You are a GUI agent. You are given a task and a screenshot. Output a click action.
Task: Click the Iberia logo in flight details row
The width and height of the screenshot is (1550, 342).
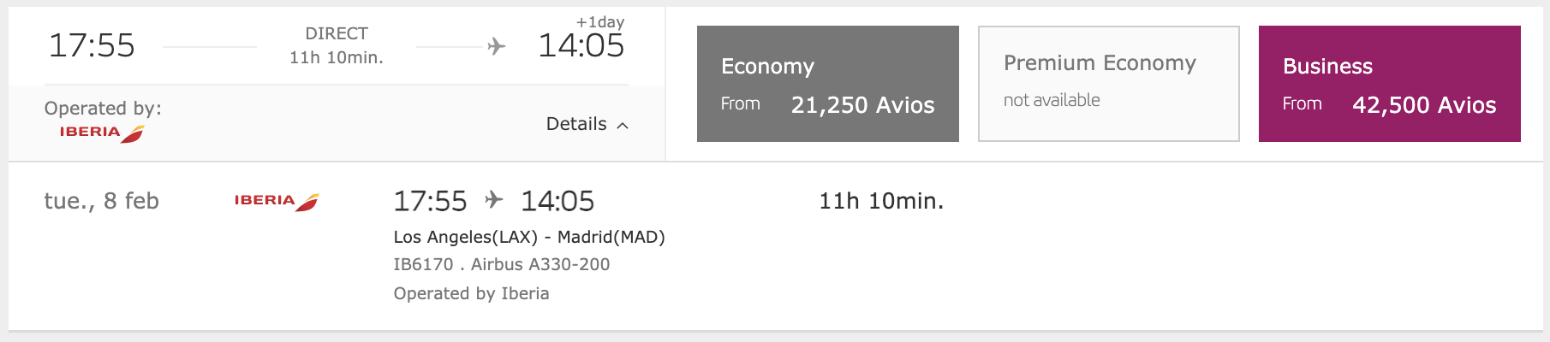pyautogui.click(x=277, y=201)
